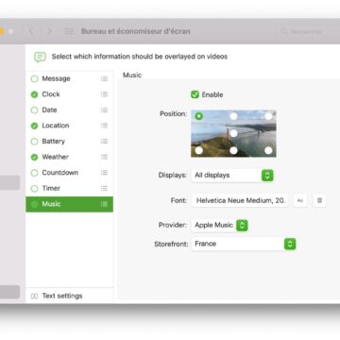Screen dimensions: 340x340
Task: Go forward with the toolbar forward arrow
Action: (x=49, y=31)
